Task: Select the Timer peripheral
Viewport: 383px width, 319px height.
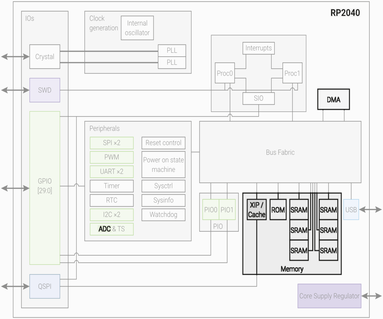Action: click(x=112, y=186)
